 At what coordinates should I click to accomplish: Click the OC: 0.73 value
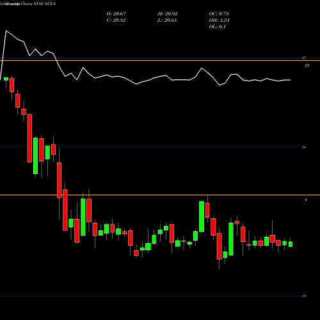[x=219, y=14]
